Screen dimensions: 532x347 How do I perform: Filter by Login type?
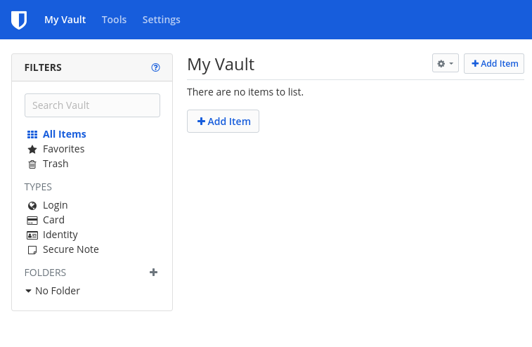(56, 205)
